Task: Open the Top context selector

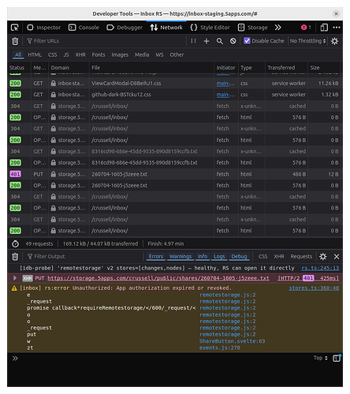Action: (x=320, y=358)
